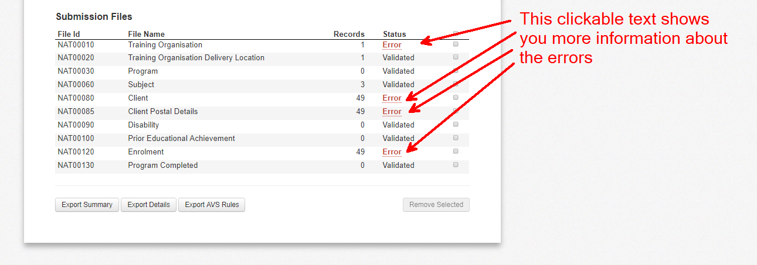
Task: Click the Remove Selected button
Action: click(436, 205)
